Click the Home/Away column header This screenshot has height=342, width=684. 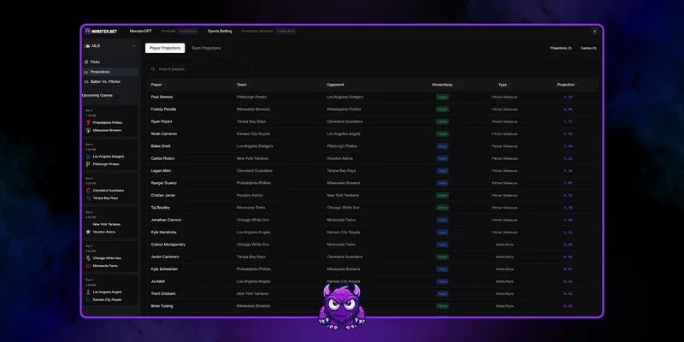pyautogui.click(x=442, y=85)
